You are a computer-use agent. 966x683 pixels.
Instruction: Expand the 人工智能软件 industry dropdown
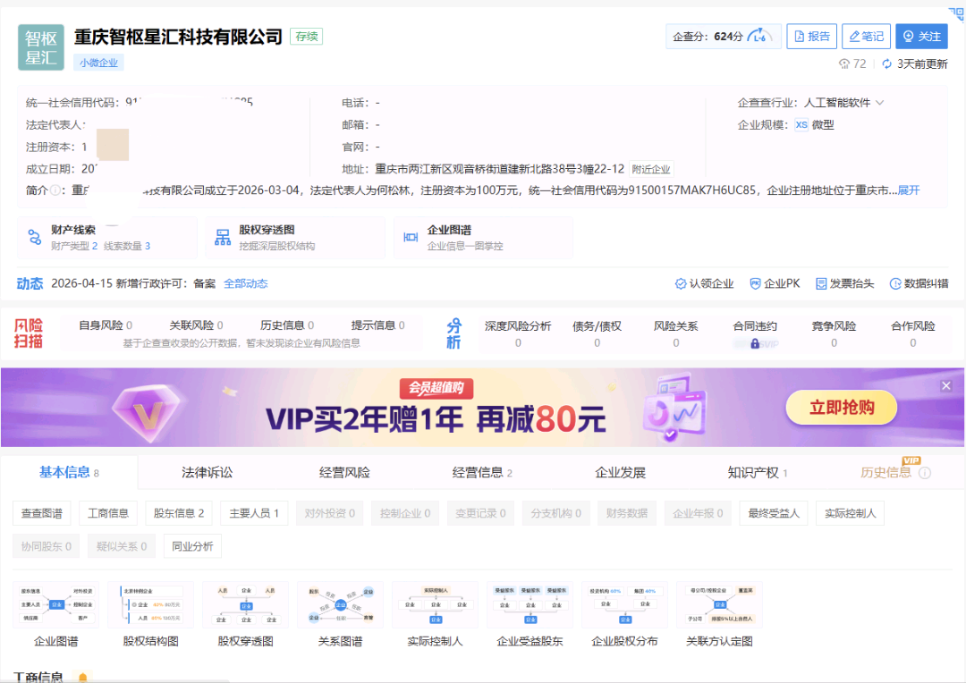pos(880,103)
